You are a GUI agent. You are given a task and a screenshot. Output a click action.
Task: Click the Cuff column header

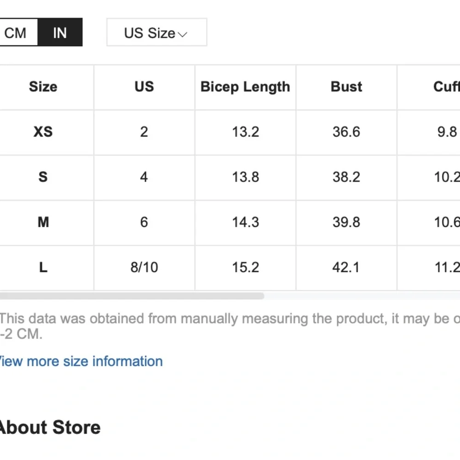tap(445, 87)
